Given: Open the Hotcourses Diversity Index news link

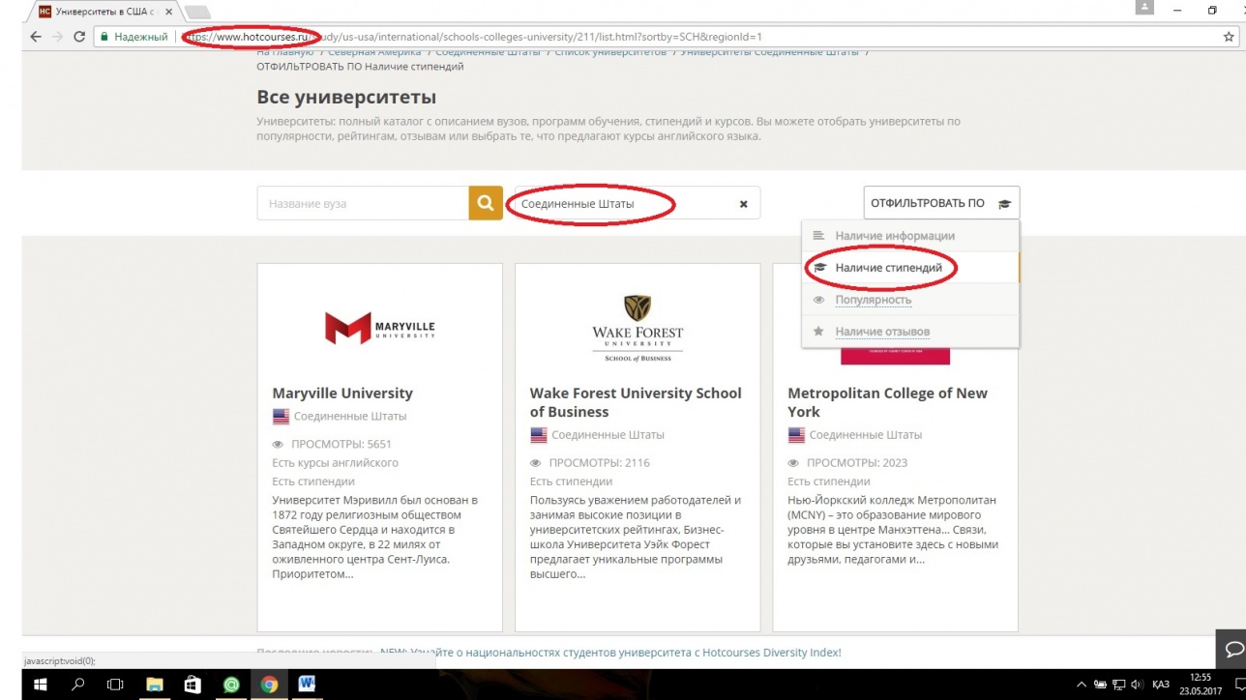Looking at the screenshot, I should tap(610, 653).
